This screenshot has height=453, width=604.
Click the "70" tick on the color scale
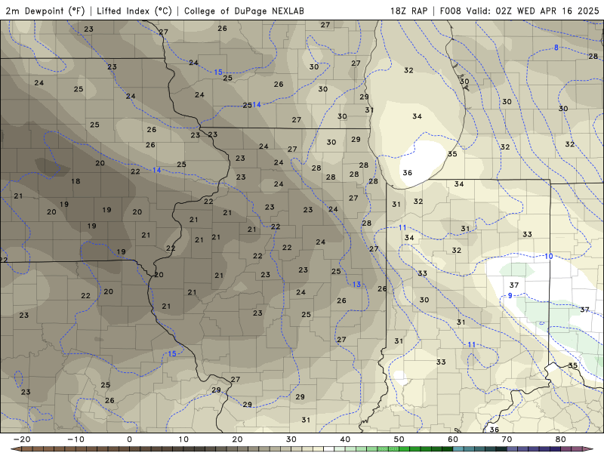click(x=507, y=439)
